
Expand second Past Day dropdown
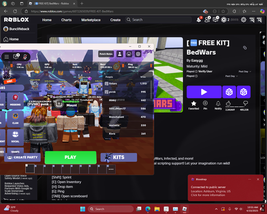pos(232,76)
